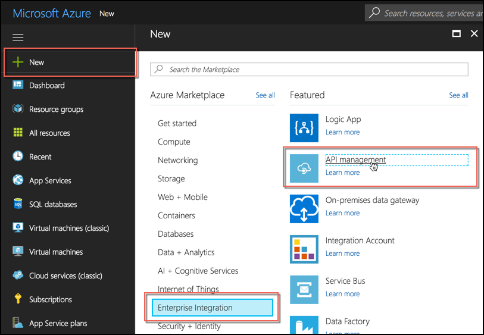Maximize the New blade
Viewport: 484px width, 335px height.
coord(457,33)
